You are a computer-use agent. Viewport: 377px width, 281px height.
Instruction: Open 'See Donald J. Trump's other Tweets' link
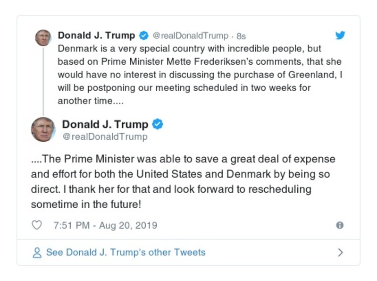point(126,252)
